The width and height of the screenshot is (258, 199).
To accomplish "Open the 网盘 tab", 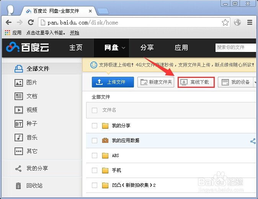I will 111,48.
